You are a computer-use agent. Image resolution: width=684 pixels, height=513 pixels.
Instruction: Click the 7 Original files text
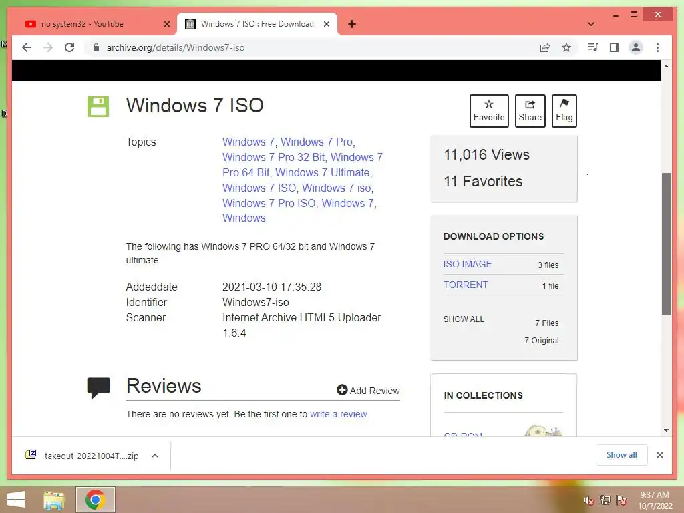541,340
